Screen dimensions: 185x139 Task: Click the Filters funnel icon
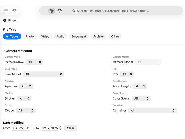click(x=5, y=21)
